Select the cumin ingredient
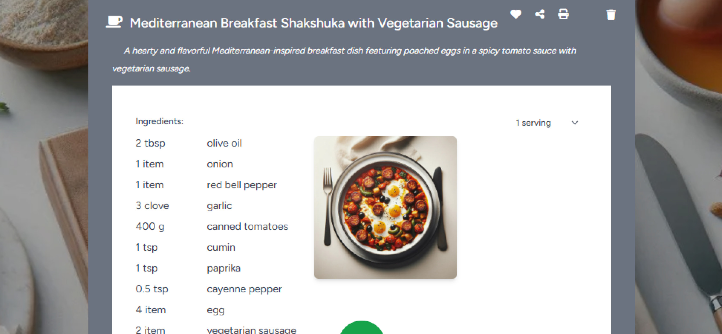The image size is (722, 334). tap(221, 247)
